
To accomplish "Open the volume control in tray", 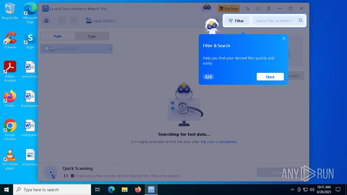I will 312,190.
